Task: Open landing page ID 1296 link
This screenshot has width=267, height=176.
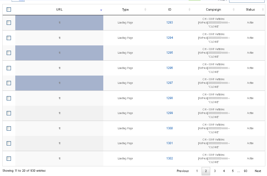Action: tap(170, 68)
